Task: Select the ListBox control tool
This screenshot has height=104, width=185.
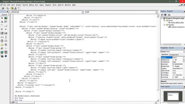Action: click(x=6, y=33)
